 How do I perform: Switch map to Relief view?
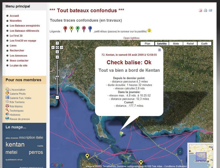[x=190, y=43]
